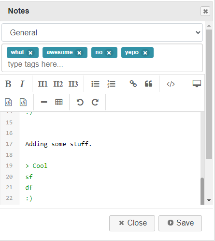Toggle preview monitor mode
Image resolution: width=215 pixels, height=241 pixels.
coord(197,84)
